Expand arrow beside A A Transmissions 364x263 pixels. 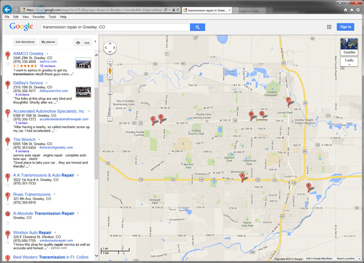coord(78,175)
